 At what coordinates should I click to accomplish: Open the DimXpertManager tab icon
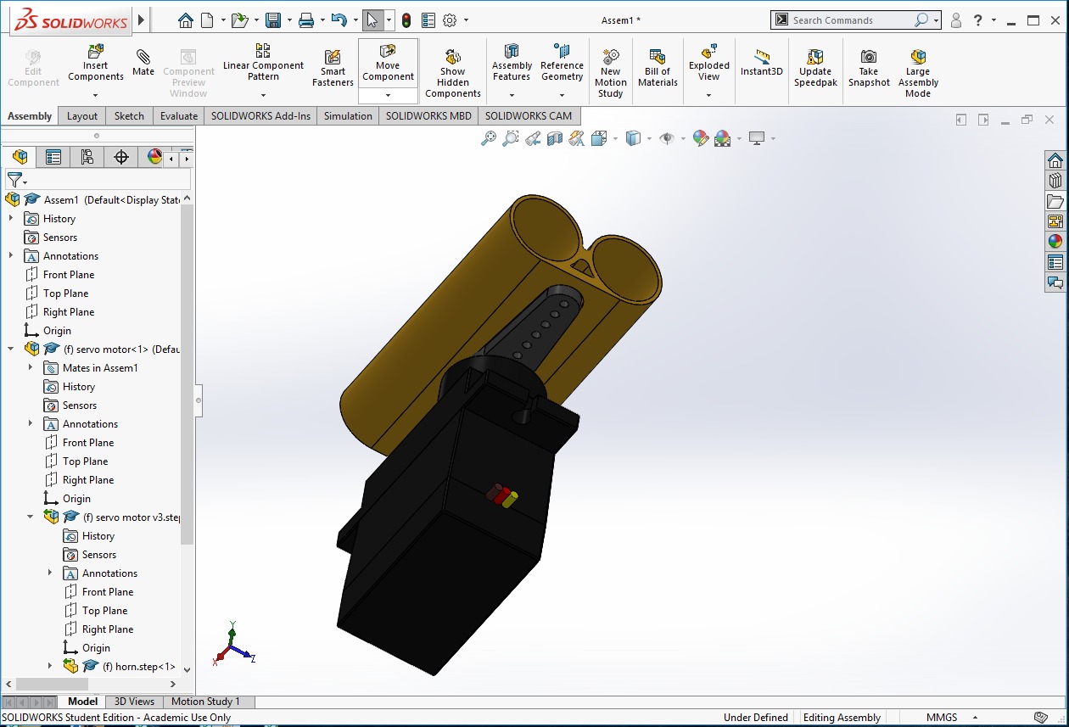tap(121, 157)
